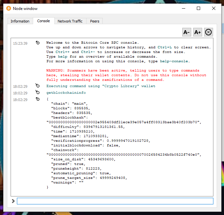This screenshot has height=215, width=224.
Task: Open the Peers tab
Action: (x=94, y=21)
